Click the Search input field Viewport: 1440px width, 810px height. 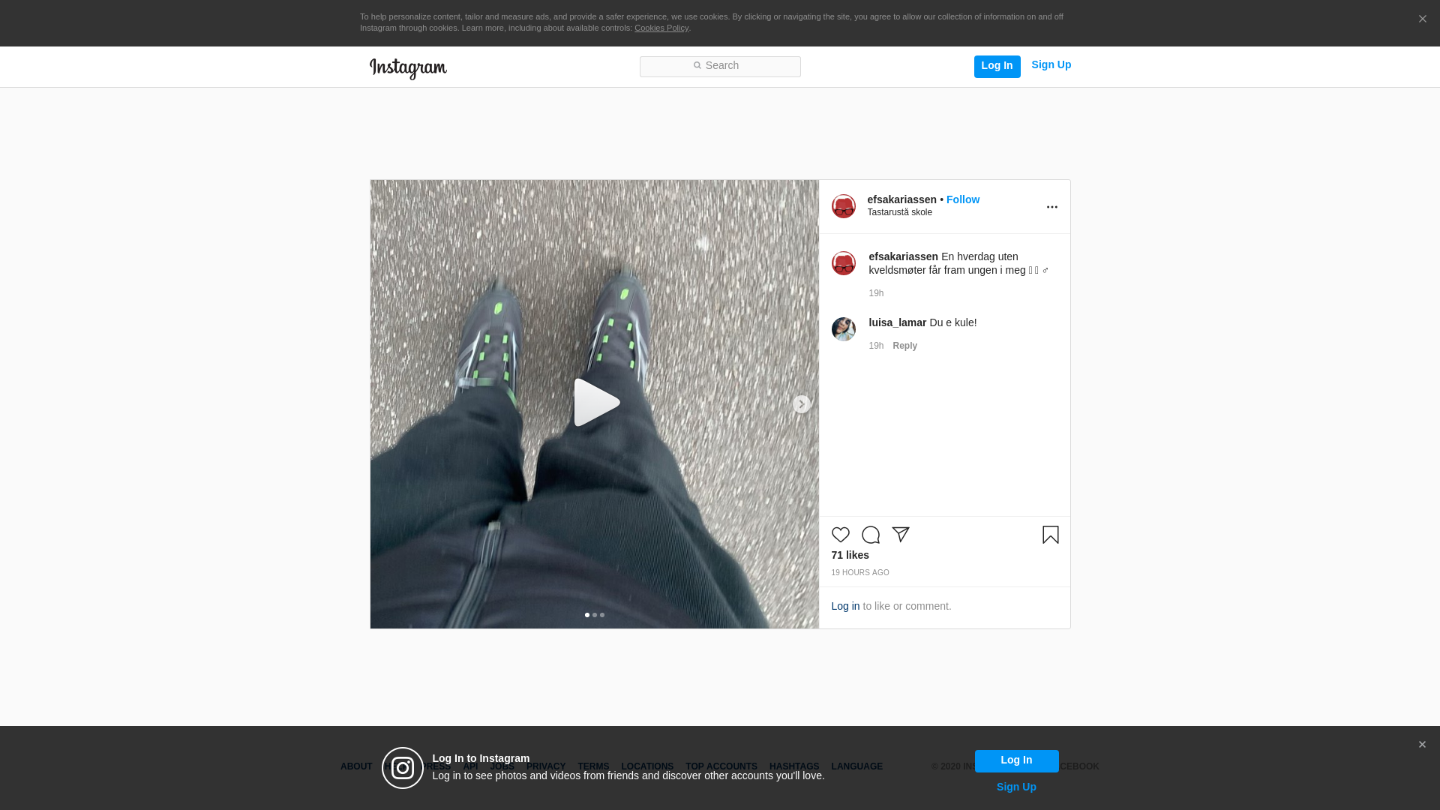pos(720,67)
